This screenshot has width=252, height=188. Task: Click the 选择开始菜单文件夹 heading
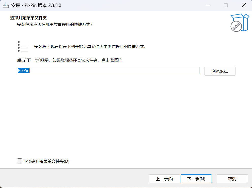coord(28,18)
